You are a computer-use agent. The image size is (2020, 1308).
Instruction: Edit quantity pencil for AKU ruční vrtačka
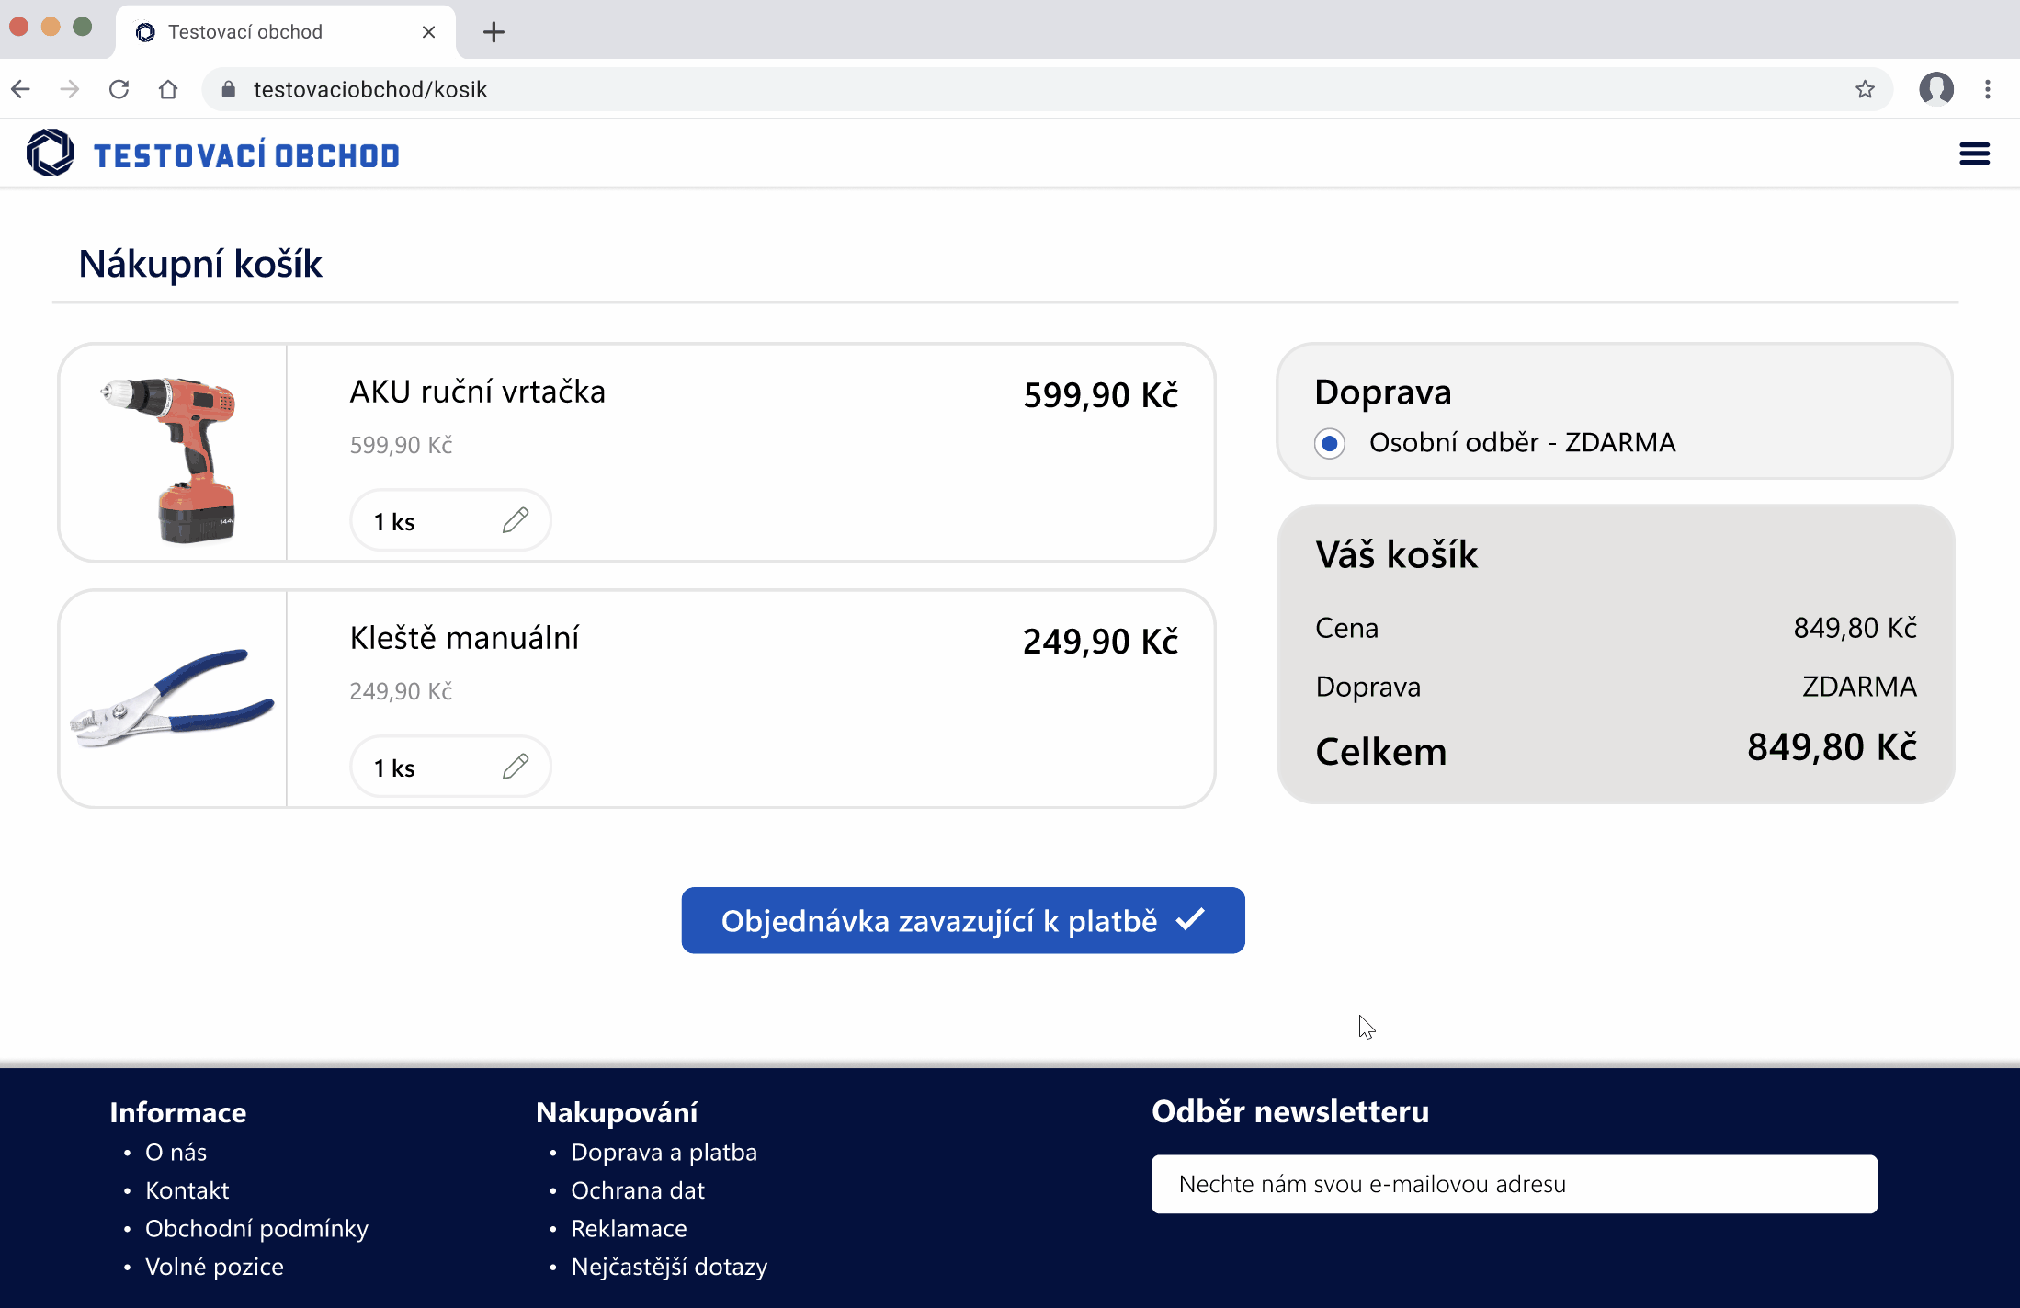(516, 520)
